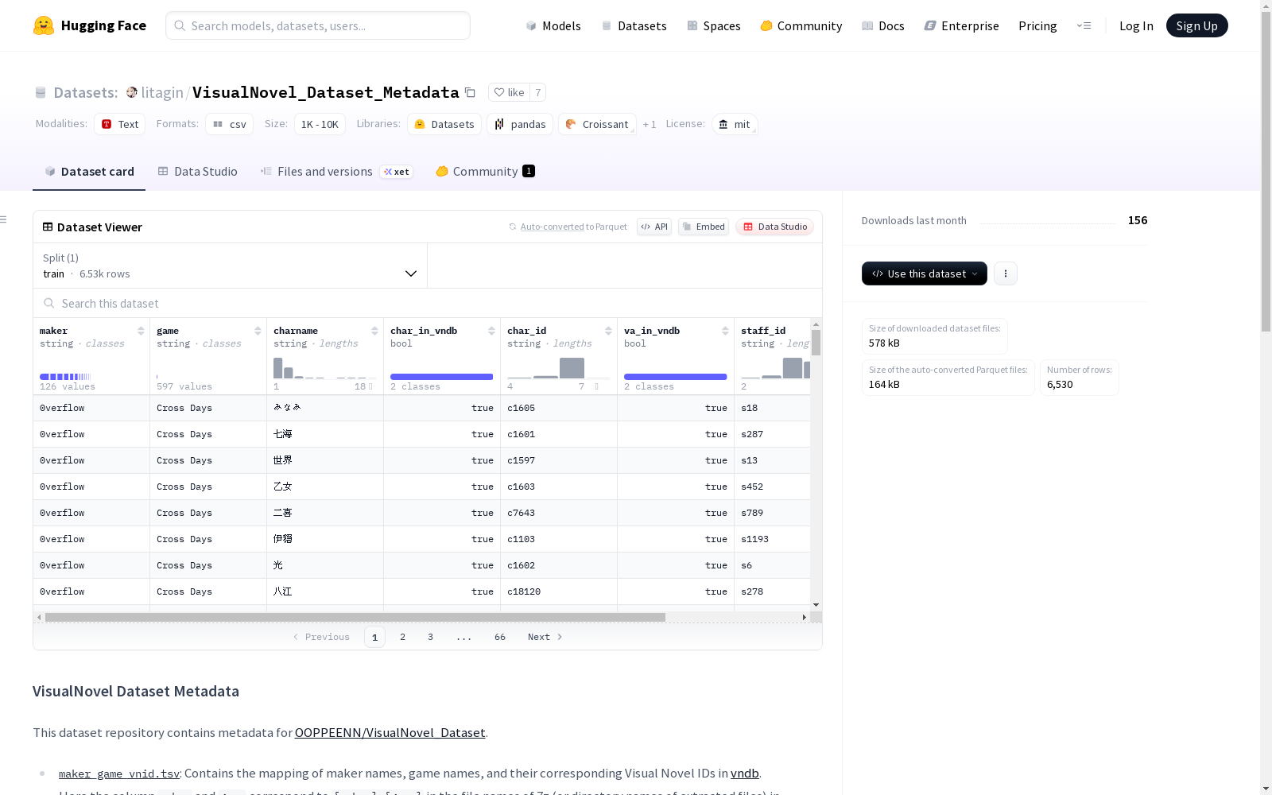
Task: Open the more options three-dot button
Action: click(x=1006, y=273)
